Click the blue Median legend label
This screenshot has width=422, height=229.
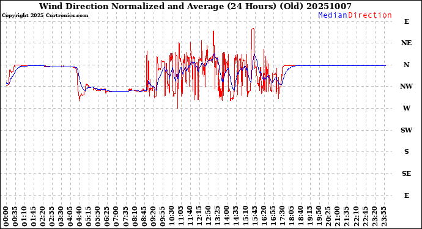coord(333,15)
